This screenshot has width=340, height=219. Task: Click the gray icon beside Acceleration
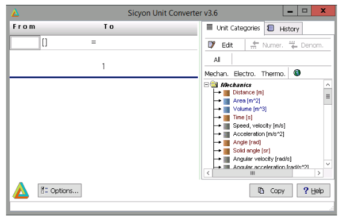[227, 134]
